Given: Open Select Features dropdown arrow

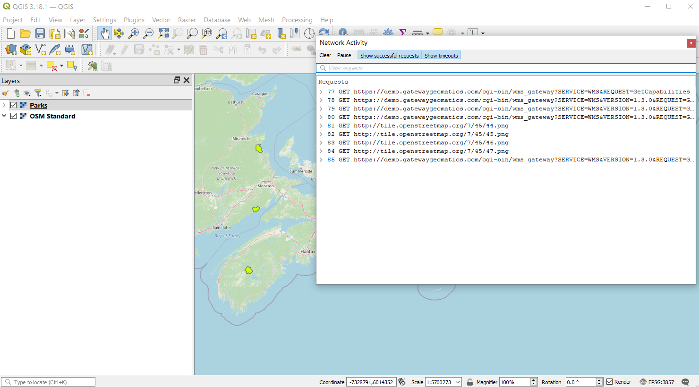Looking at the screenshot, I should 21,66.
